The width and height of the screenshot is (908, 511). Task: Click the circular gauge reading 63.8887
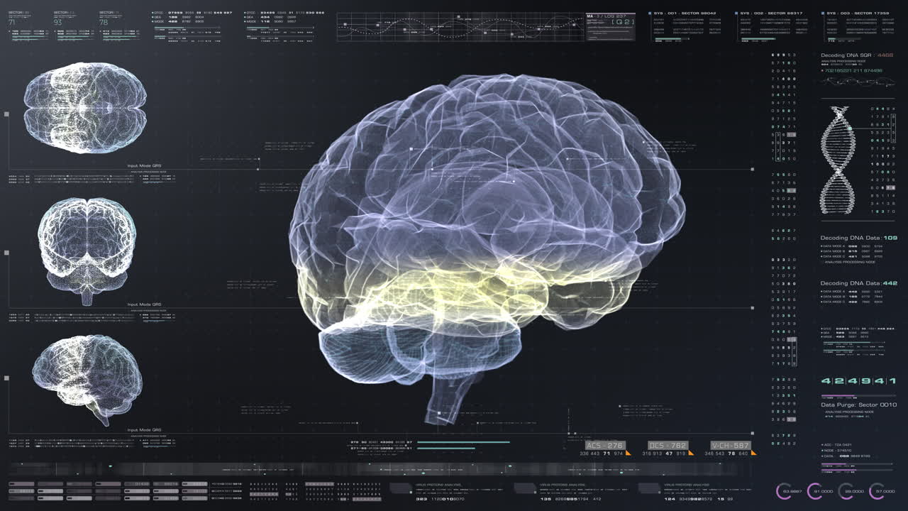786,491
